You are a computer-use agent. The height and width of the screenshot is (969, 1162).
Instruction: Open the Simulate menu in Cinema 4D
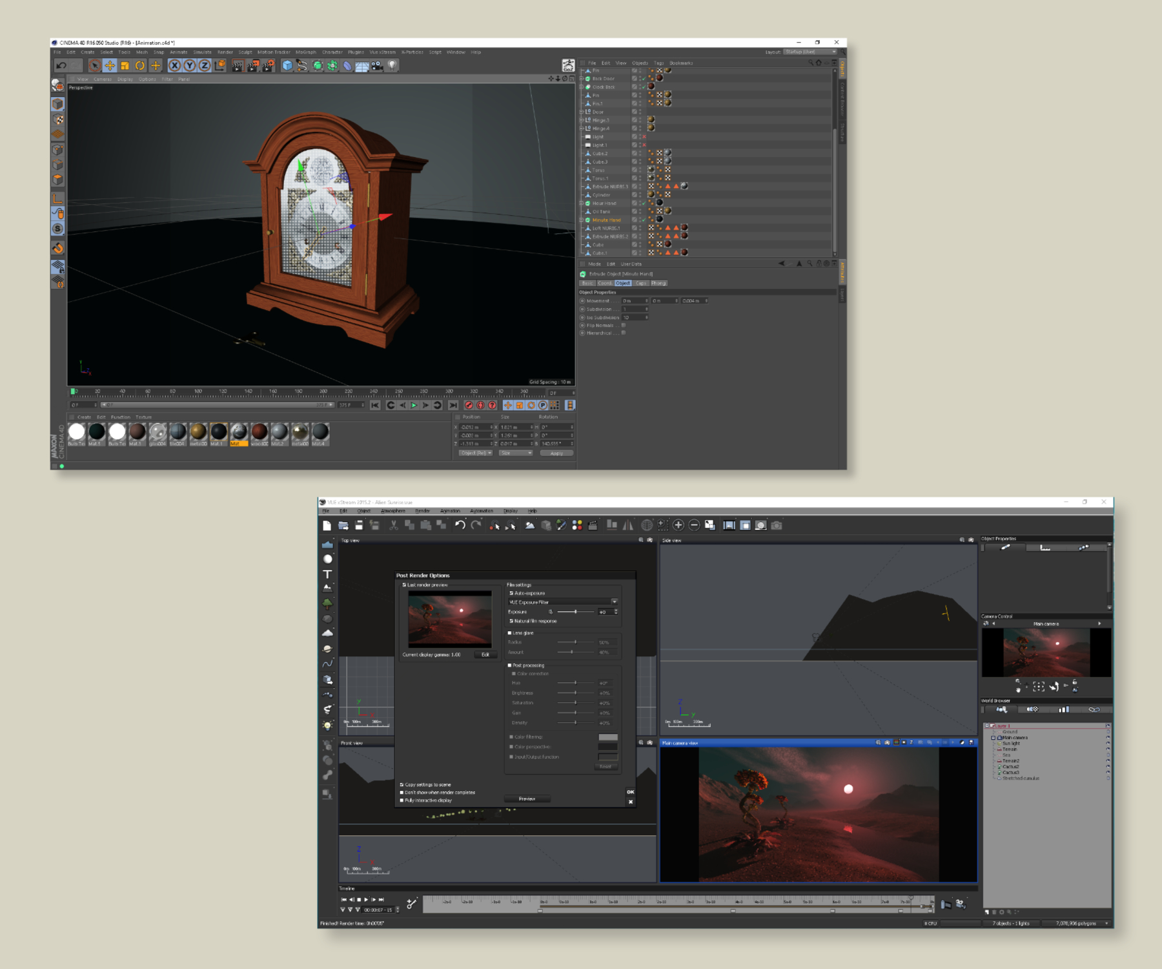(x=202, y=52)
